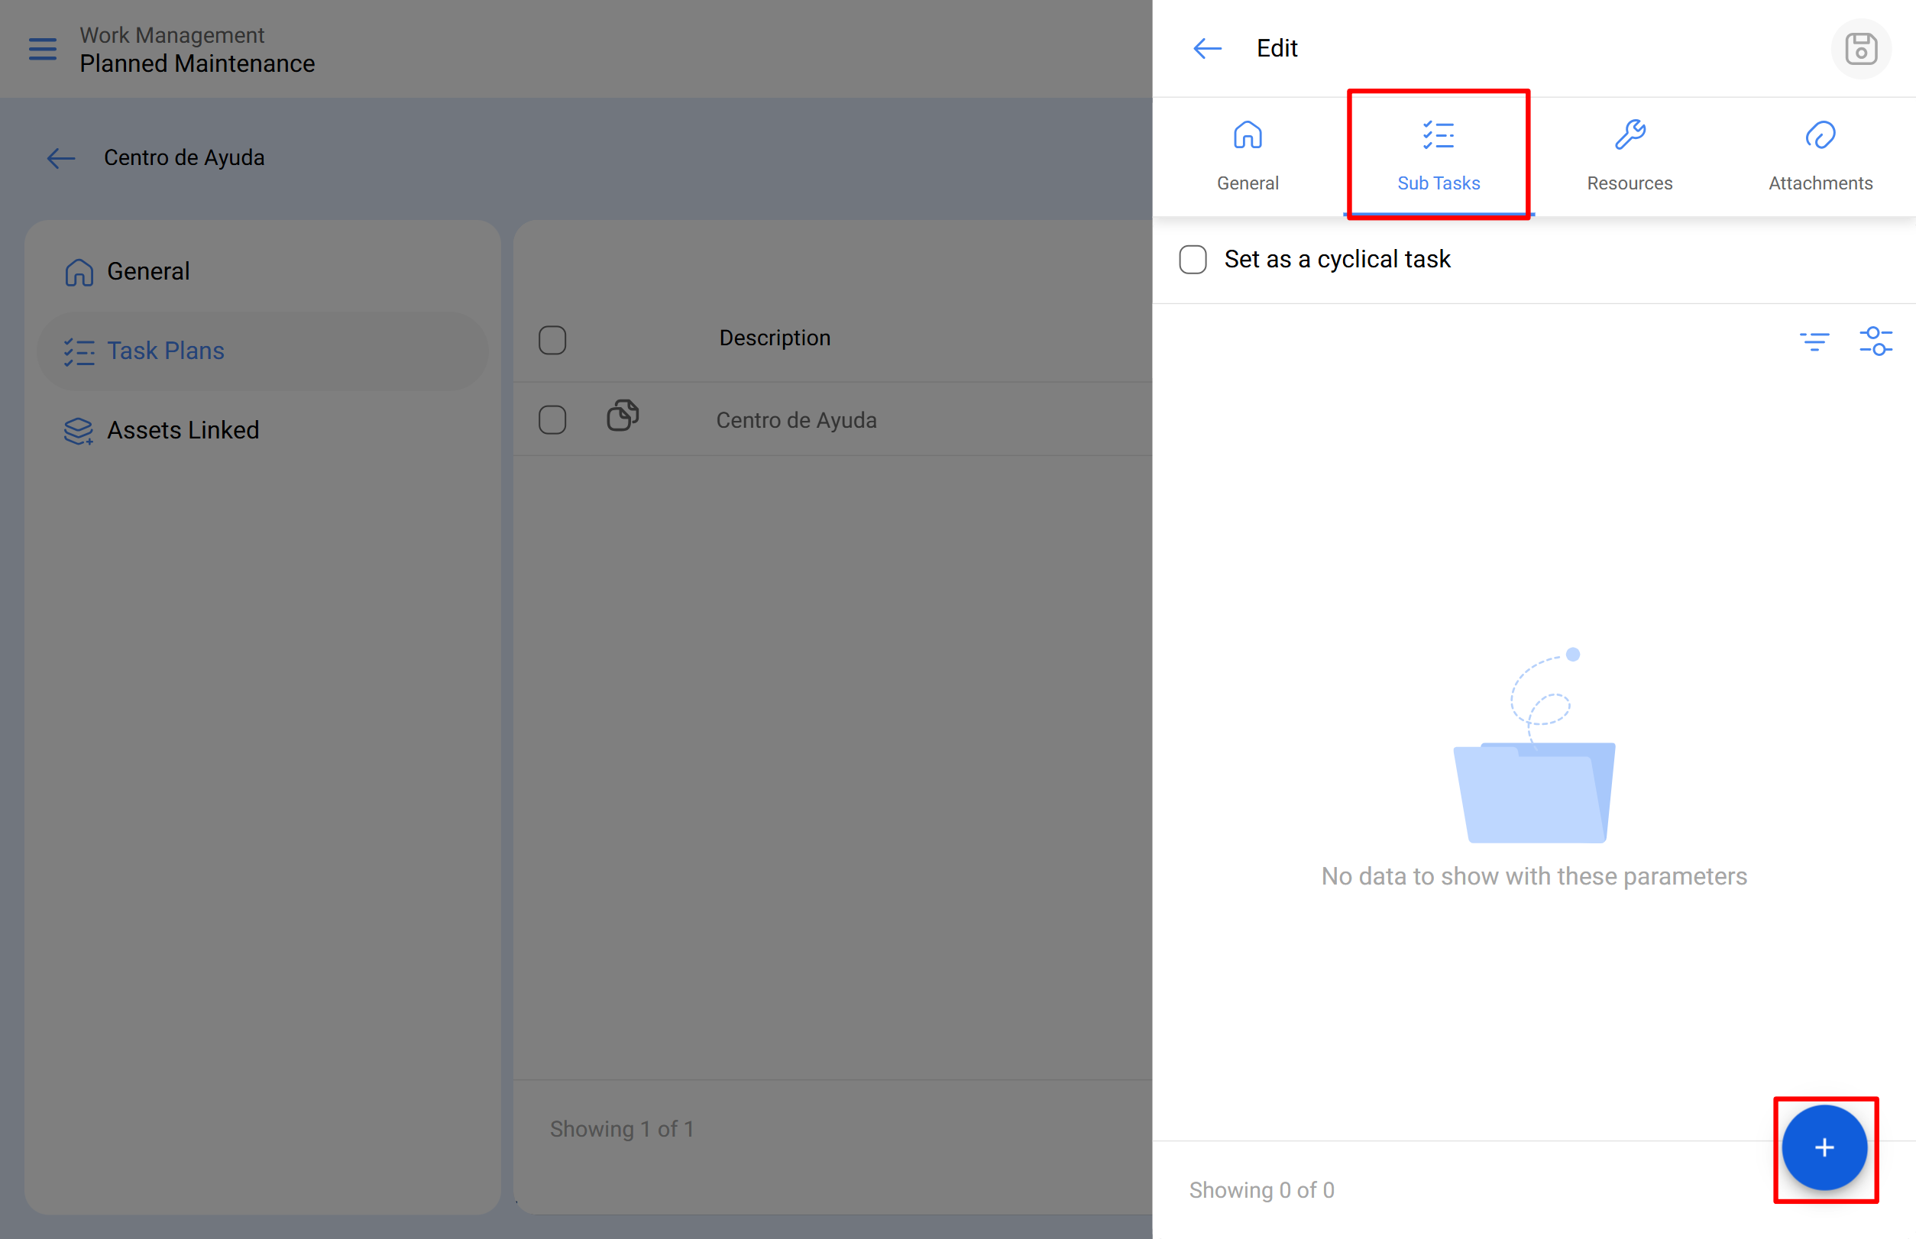Switch to the Sub Tasks tab
The image size is (1916, 1239).
pyautogui.click(x=1438, y=156)
